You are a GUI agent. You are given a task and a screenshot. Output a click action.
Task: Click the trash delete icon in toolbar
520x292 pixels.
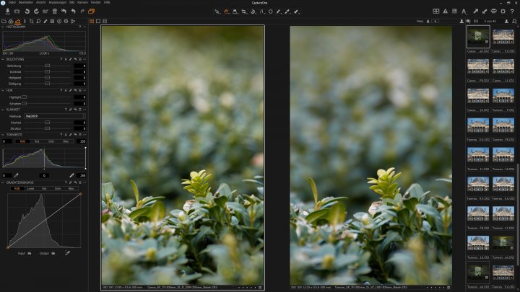coord(54,12)
